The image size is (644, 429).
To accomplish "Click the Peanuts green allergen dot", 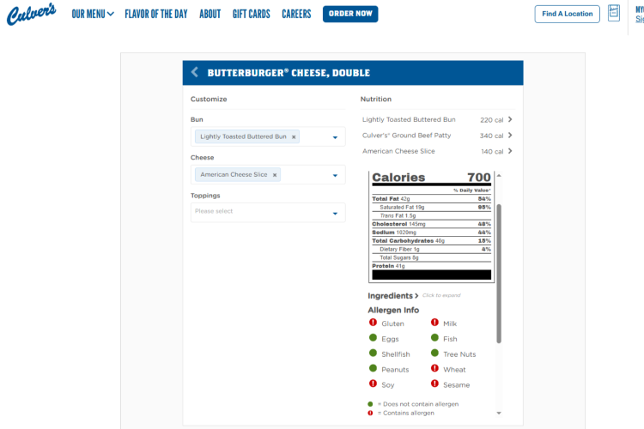I will pyautogui.click(x=373, y=368).
